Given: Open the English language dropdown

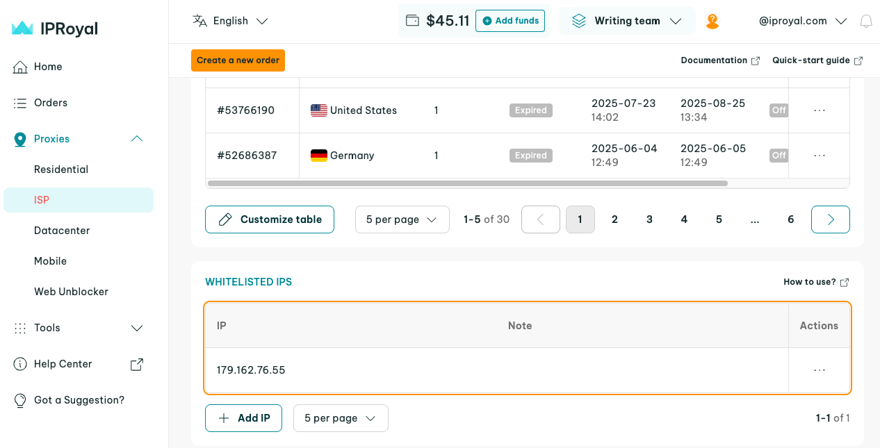Looking at the screenshot, I should tap(231, 21).
